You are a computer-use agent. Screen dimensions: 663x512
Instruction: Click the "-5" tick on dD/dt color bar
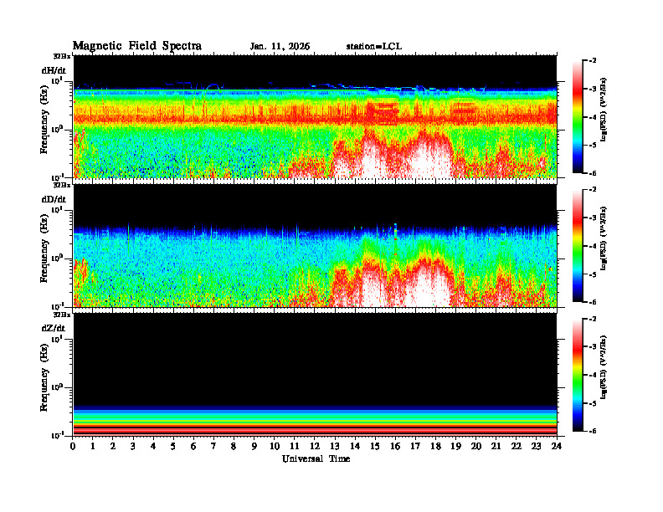[593, 274]
